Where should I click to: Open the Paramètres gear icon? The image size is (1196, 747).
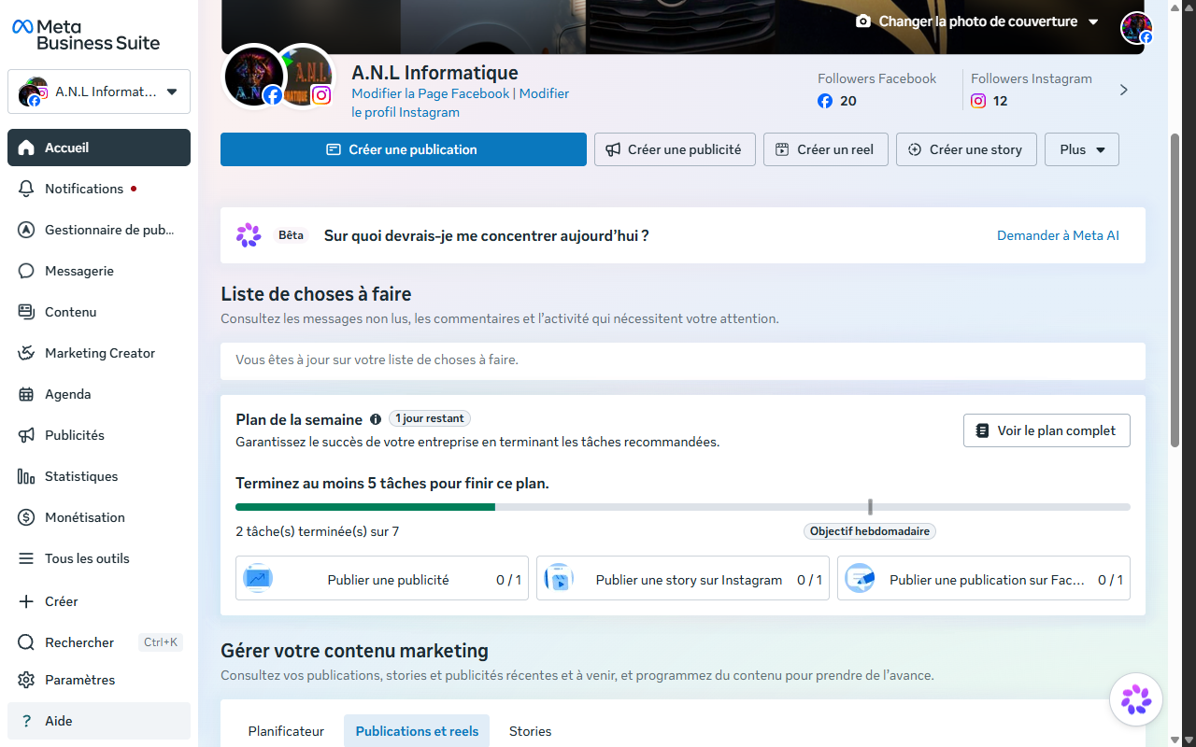26,680
